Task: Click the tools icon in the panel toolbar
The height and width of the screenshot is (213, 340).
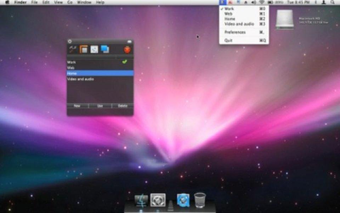Action: pos(73,49)
